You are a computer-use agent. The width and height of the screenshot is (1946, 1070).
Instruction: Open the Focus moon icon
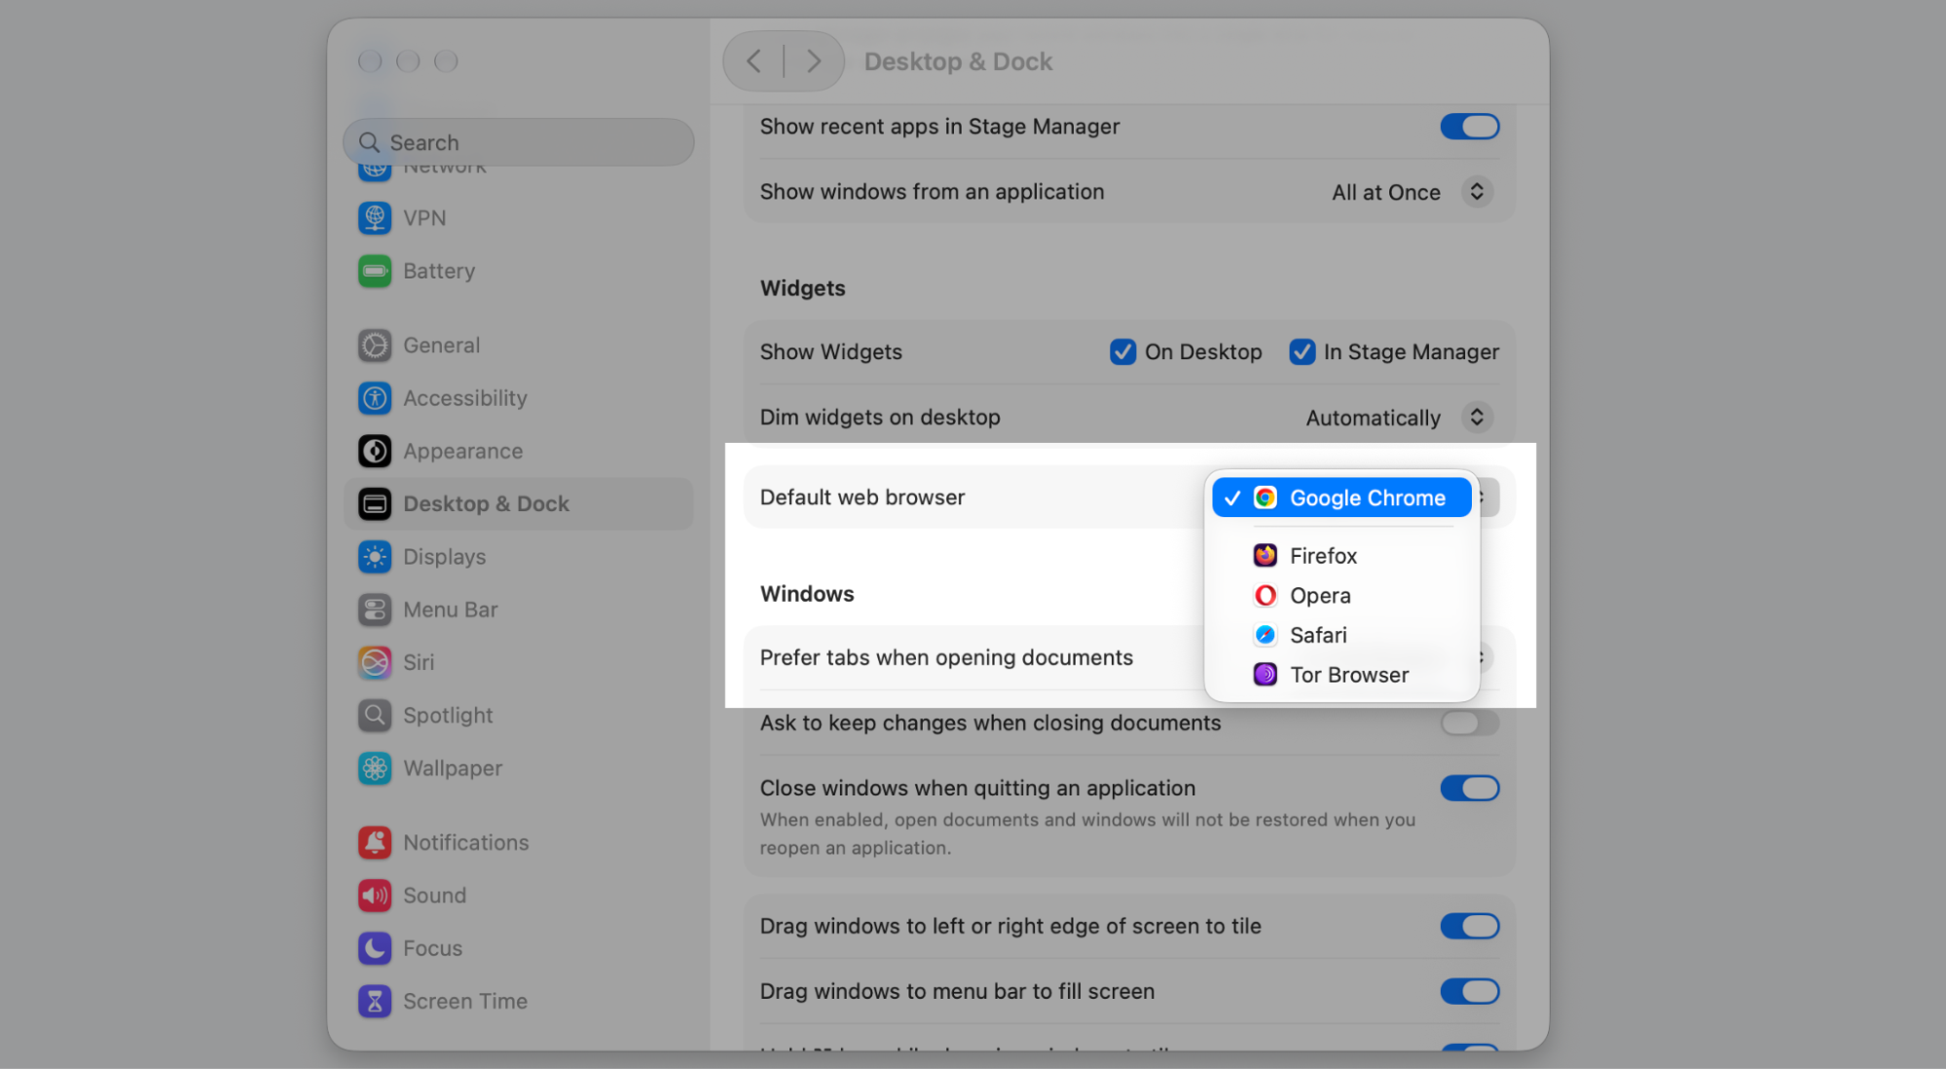tap(375, 948)
